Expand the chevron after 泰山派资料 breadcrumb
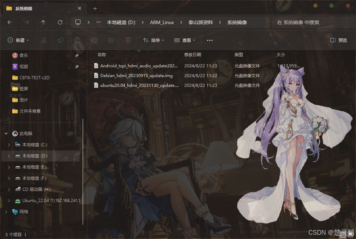The width and height of the screenshot is (356, 239). pyautogui.click(x=220, y=22)
